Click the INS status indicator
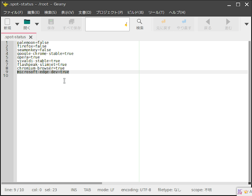 pyautogui.click(x=74, y=190)
